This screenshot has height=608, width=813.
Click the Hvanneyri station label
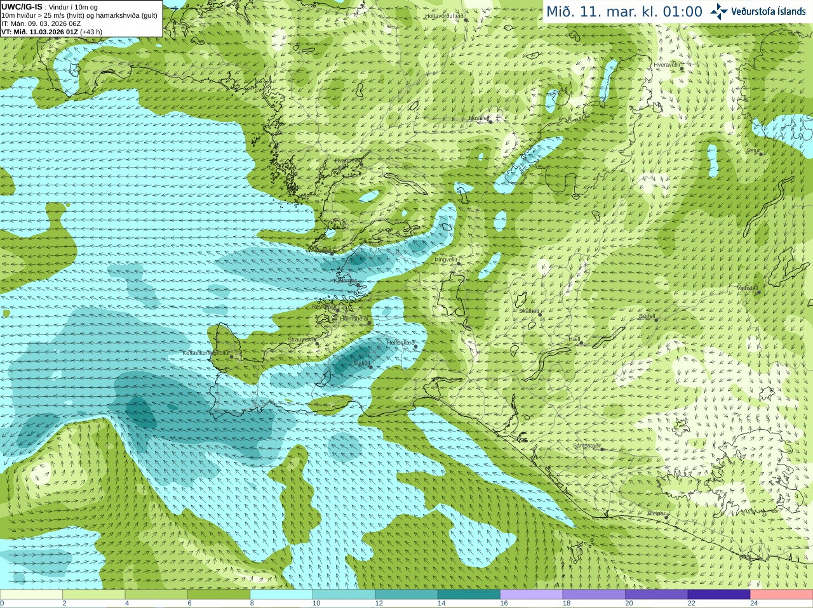coord(348,161)
